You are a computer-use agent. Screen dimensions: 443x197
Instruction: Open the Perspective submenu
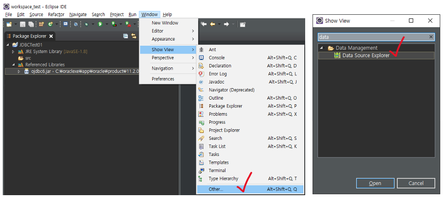168,58
